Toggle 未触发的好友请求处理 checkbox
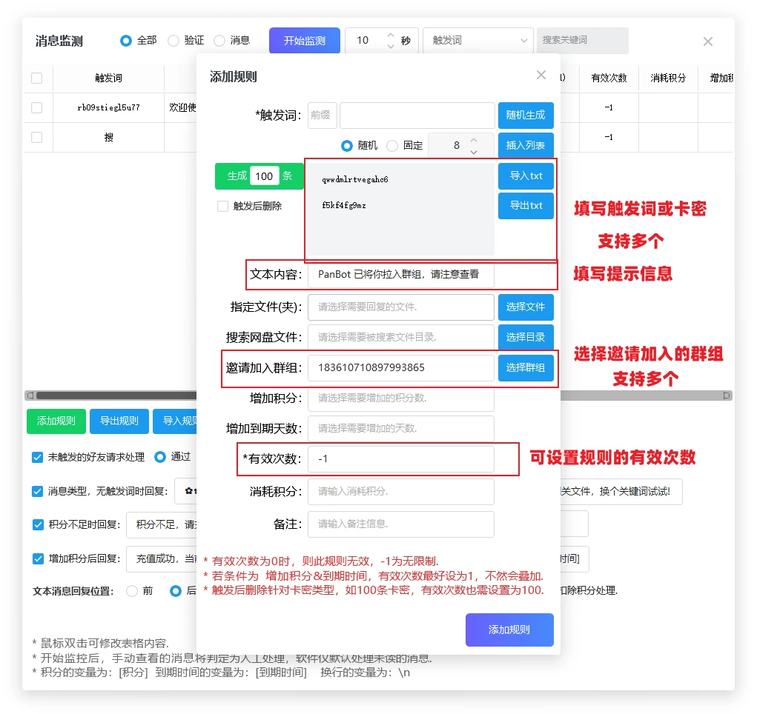This screenshot has height=714, width=757. click(38, 457)
